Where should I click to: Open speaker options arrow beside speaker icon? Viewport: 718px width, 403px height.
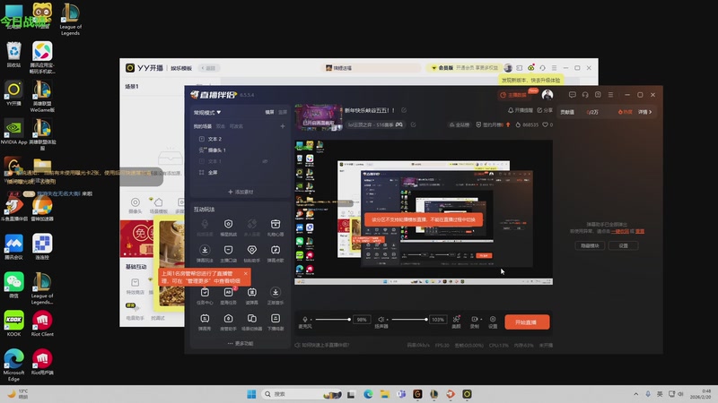[x=388, y=320]
